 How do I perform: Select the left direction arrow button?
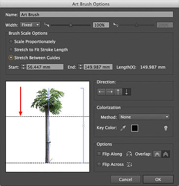pos(102,92)
